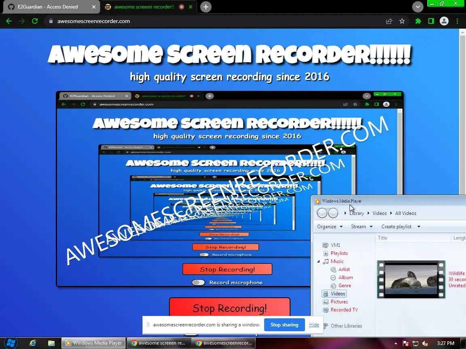Close the E2Guardian tab
Image resolution: width=466 pixels, height=349 pixels.
click(94, 7)
